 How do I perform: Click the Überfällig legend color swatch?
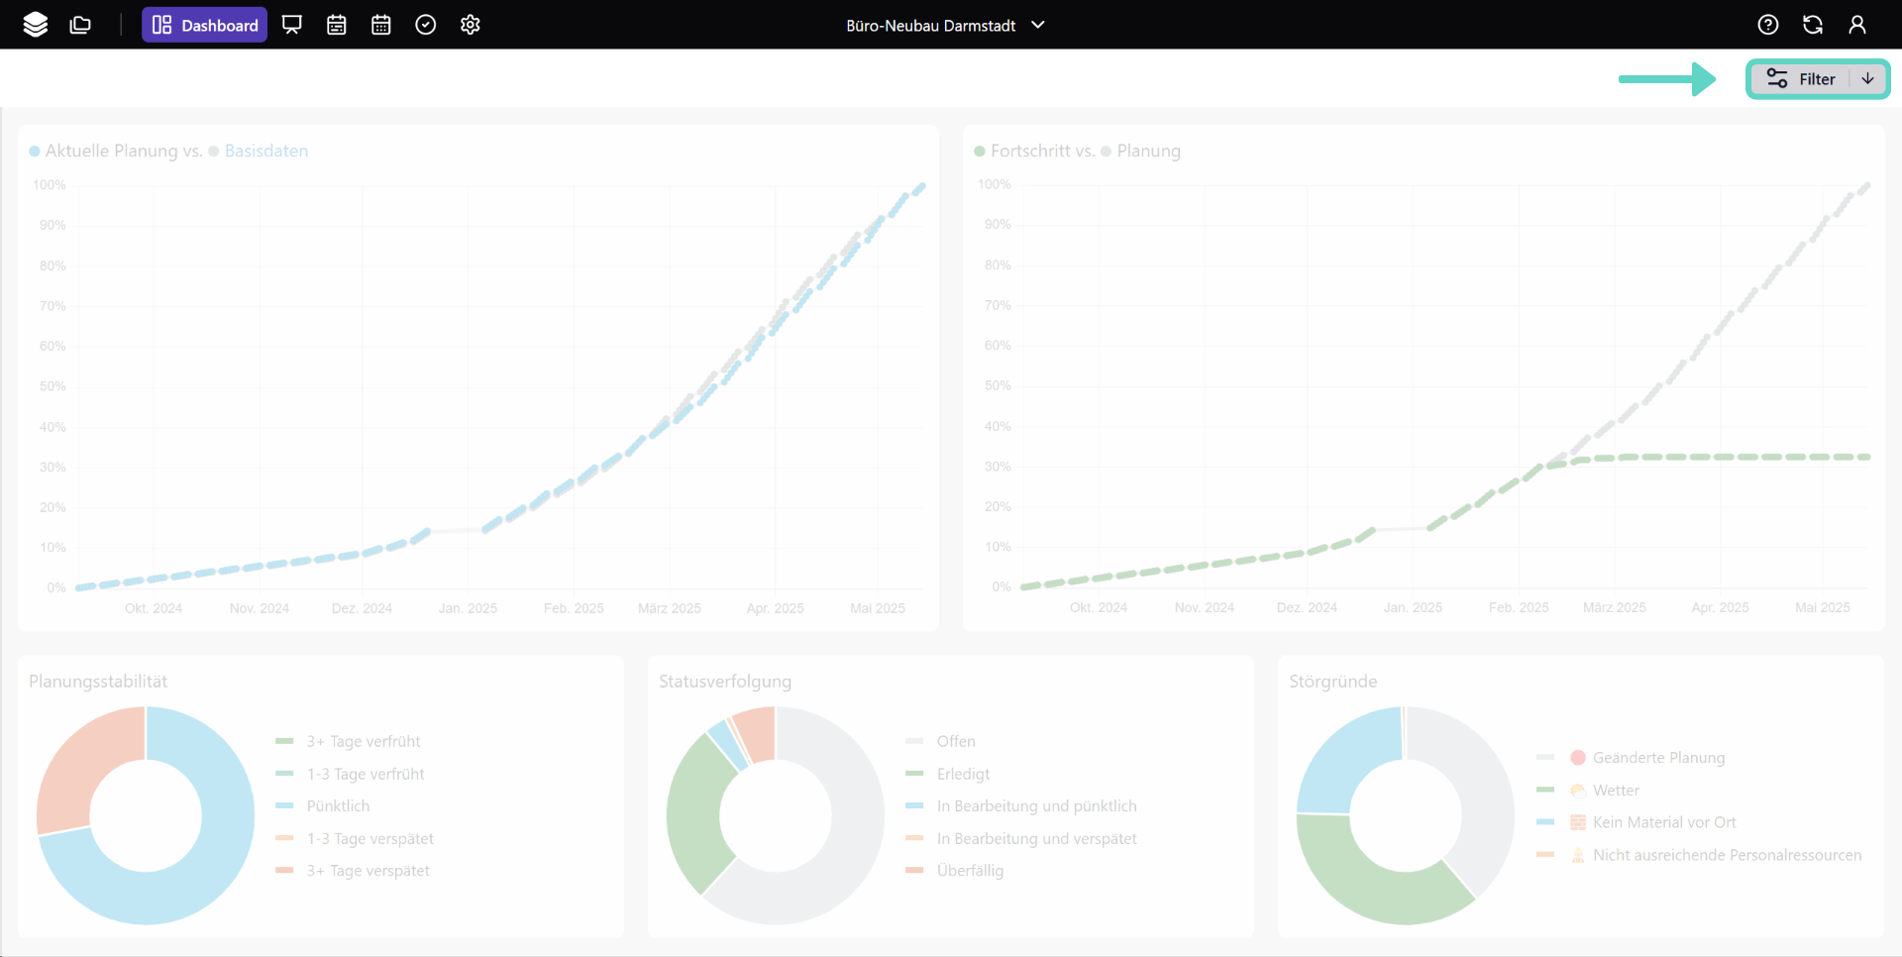[914, 871]
